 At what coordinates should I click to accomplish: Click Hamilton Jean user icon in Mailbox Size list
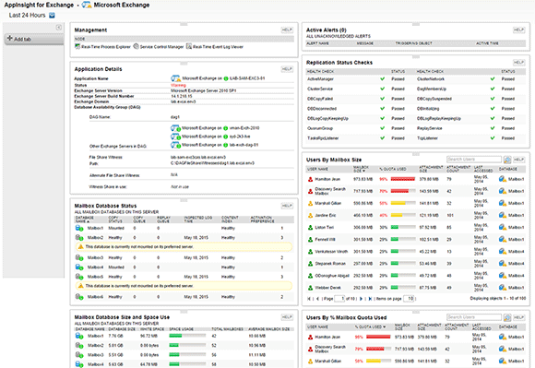(x=310, y=179)
